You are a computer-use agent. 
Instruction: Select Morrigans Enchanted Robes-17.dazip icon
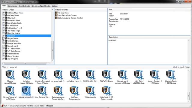(42, 75)
